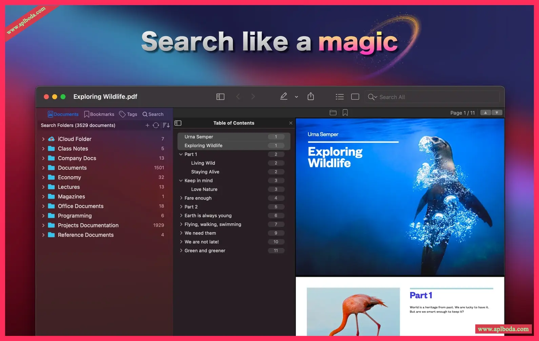
Task: Collapse the Part 1 section
Action: [x=181, y=154]
